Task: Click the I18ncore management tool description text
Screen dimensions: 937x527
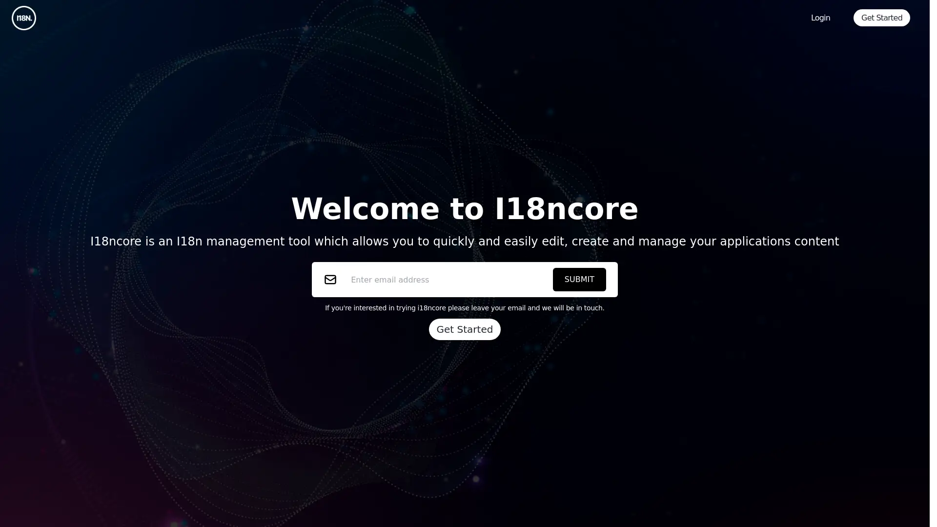Action: click(465, 242)
